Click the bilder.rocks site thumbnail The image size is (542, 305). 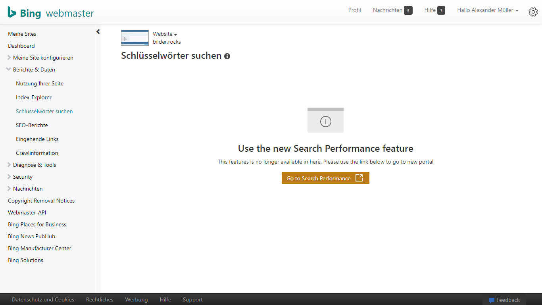click(x=135, y=38)
